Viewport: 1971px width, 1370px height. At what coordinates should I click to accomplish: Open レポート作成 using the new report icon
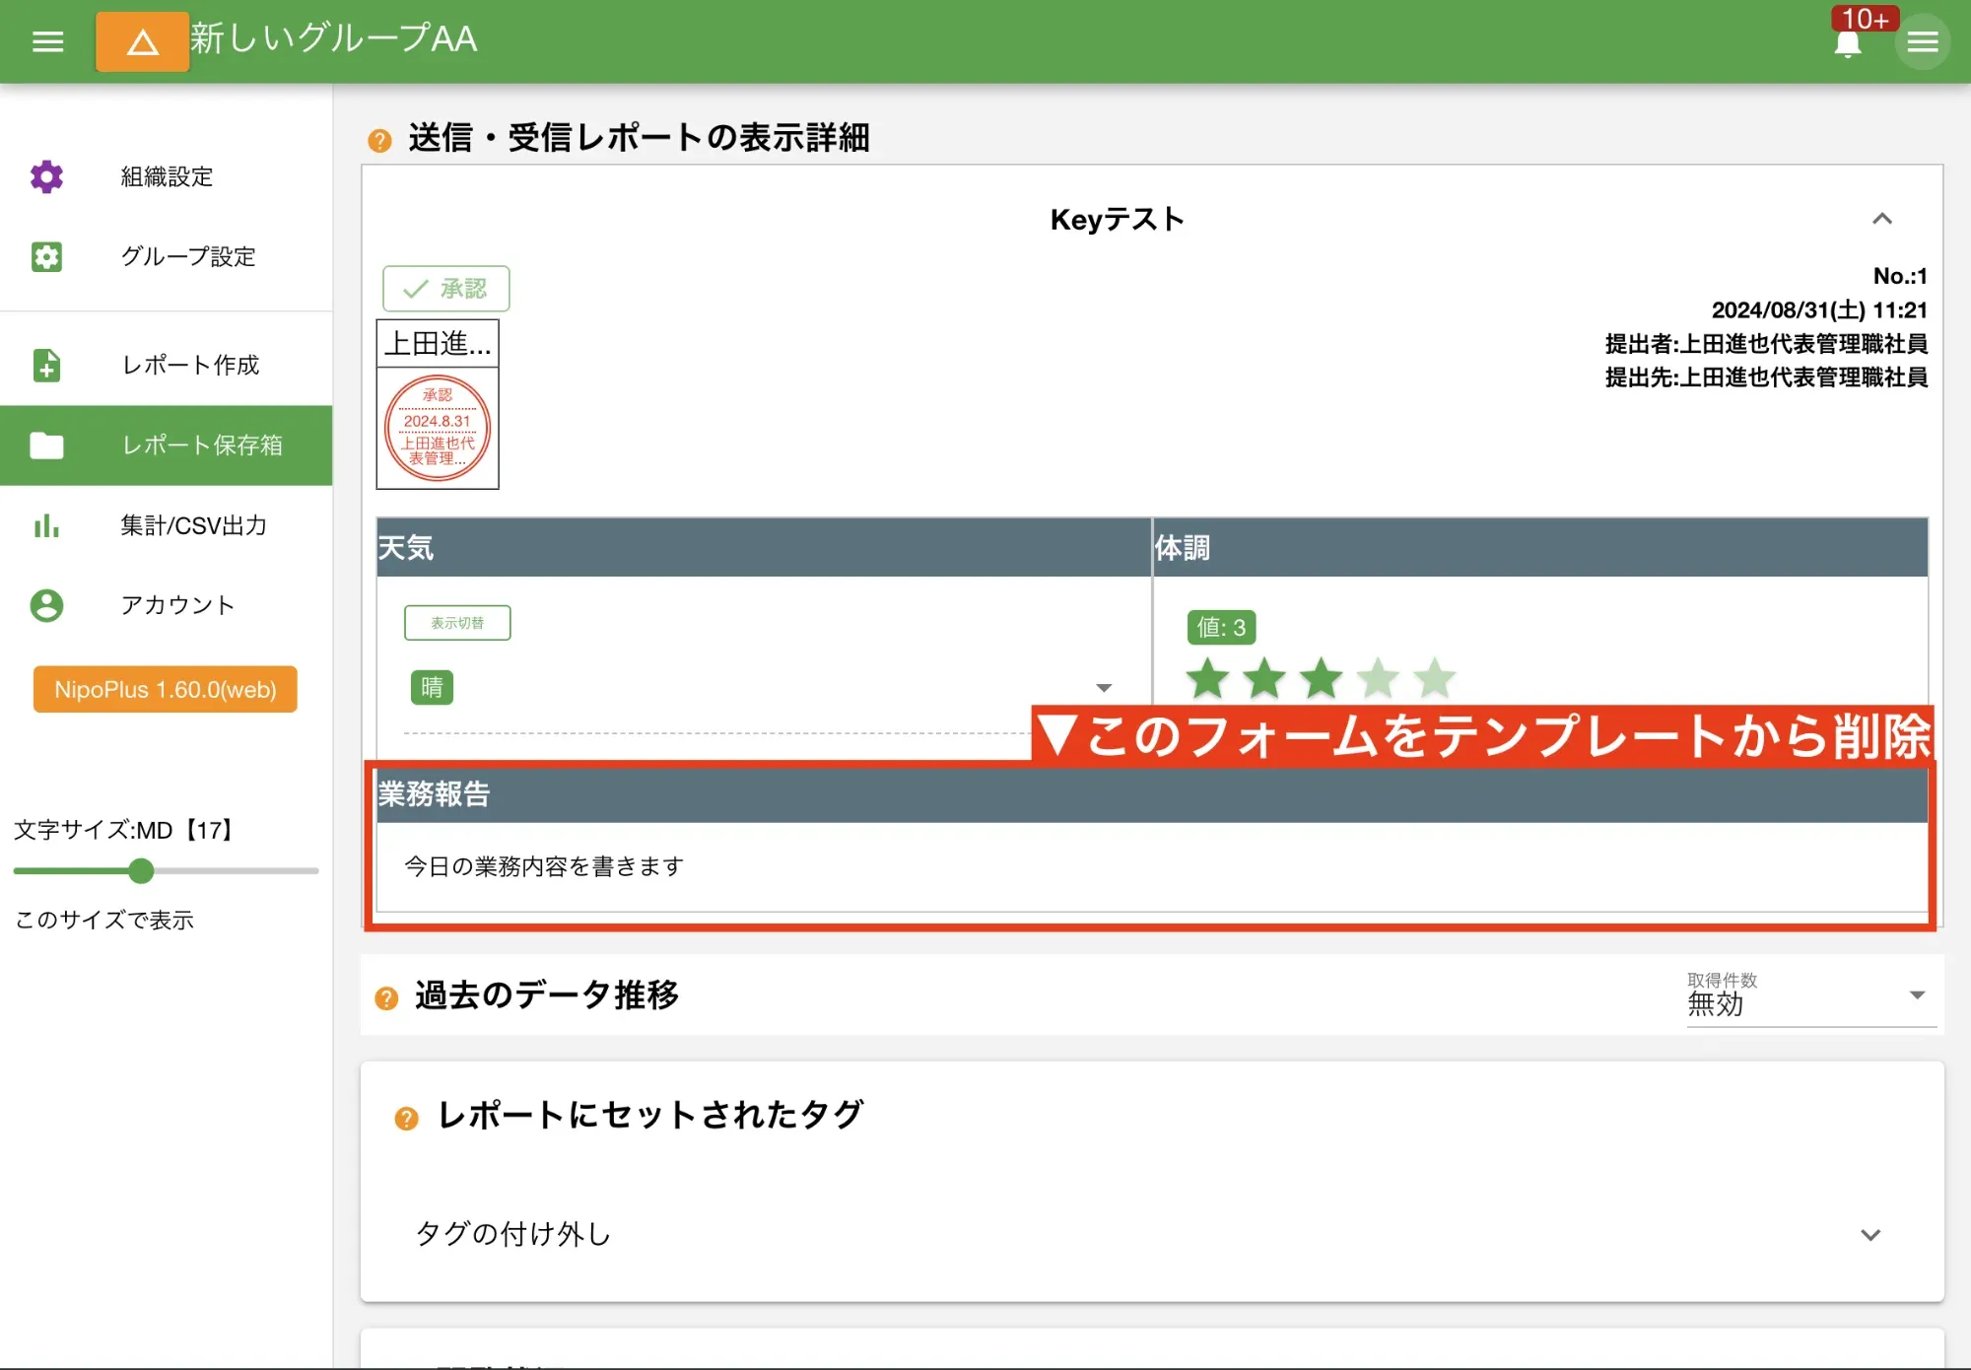[46, 366]
